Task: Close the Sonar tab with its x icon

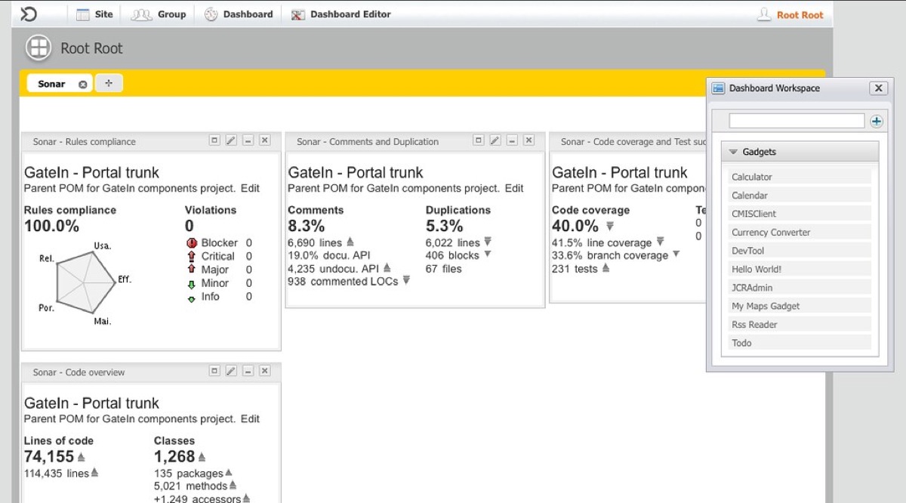Action: (x=83, y=85)
